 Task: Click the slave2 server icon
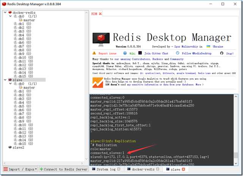(10, 147)
